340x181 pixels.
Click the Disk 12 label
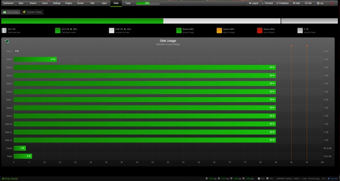click(9, 140)
